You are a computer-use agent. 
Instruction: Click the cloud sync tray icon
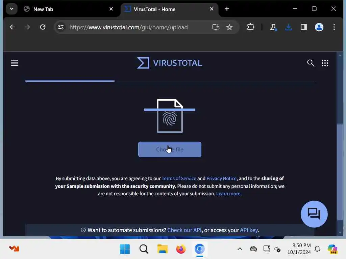coord(253,249)
